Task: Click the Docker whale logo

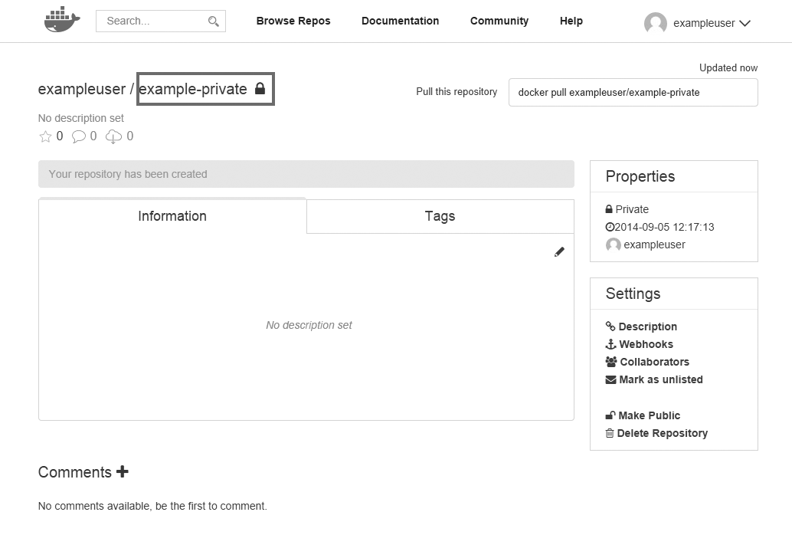Action: pos(62,21)
